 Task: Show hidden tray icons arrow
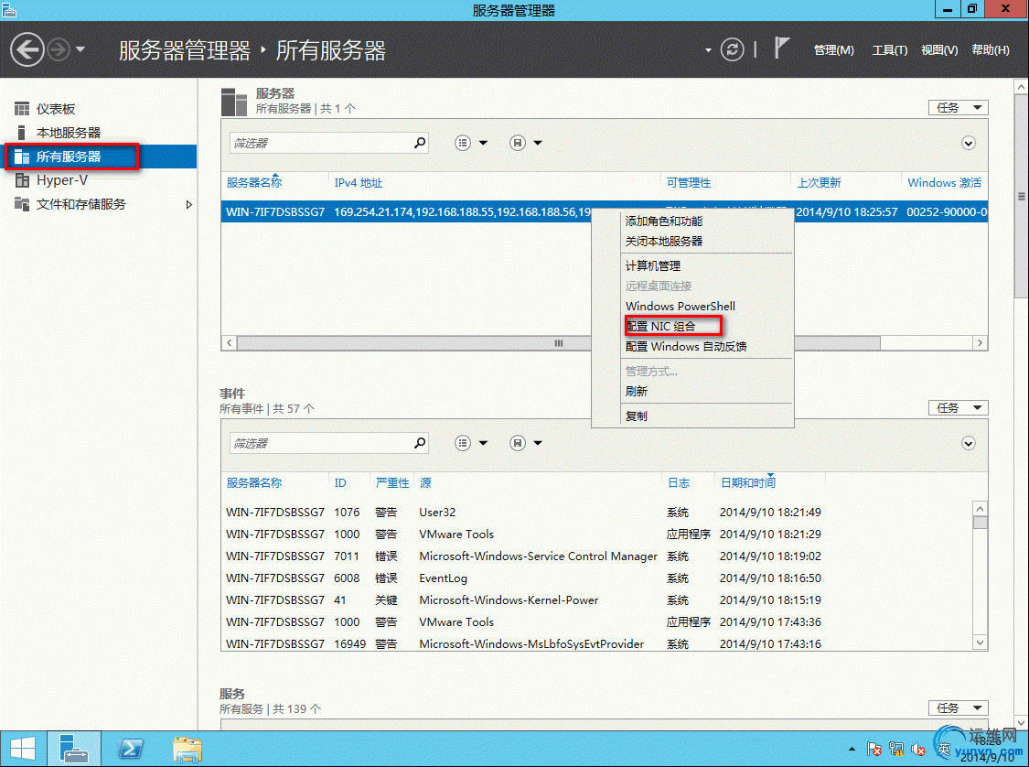coord(852,749)
